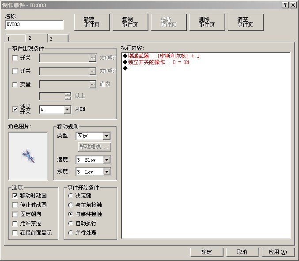Close the event editor dialog
The height and width of the screenshot is (261, 299).
(x=293, y=5)
